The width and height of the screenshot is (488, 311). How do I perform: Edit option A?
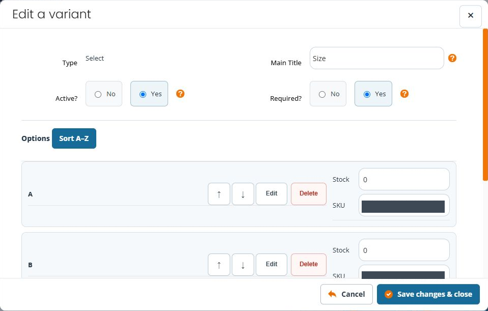coord(272,194)
